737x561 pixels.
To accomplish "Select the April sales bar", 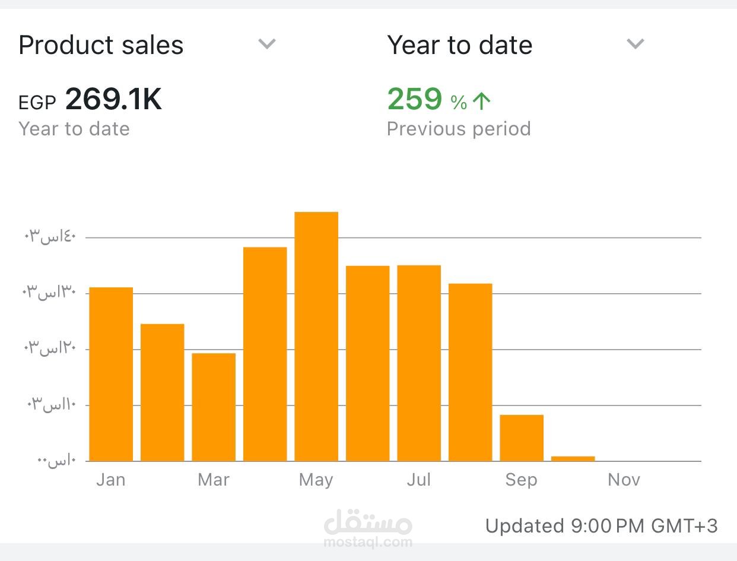I will tap(265, 354).
